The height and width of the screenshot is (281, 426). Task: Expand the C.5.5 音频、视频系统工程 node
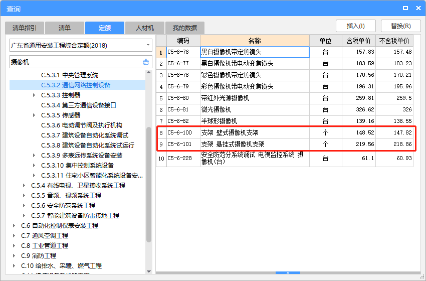coord(24,196)
